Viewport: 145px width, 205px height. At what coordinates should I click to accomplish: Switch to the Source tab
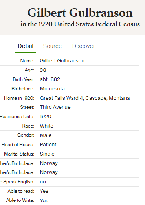[x=52, y=46]
